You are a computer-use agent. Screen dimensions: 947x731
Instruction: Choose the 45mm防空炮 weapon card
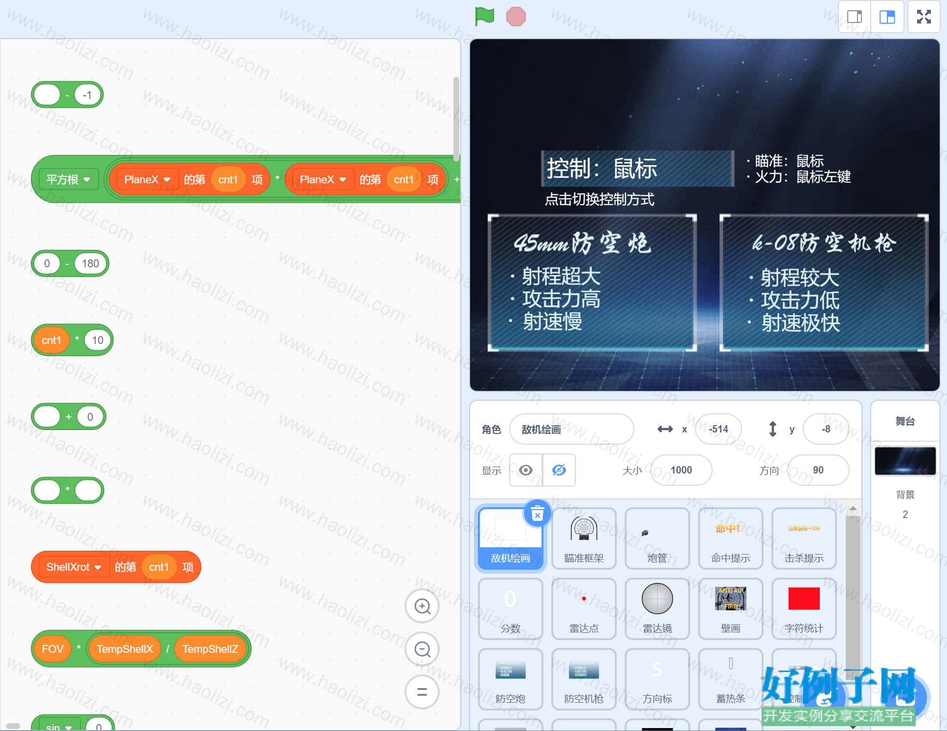coord(592,282)
